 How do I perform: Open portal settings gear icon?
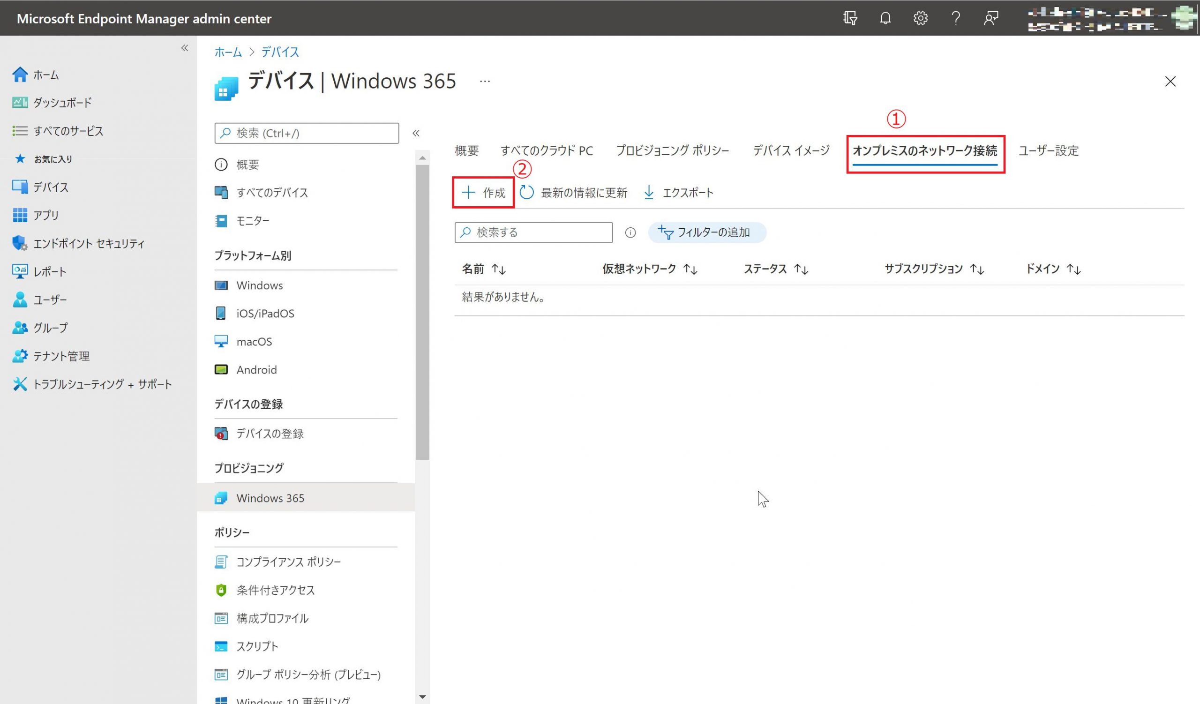point(920,18)
